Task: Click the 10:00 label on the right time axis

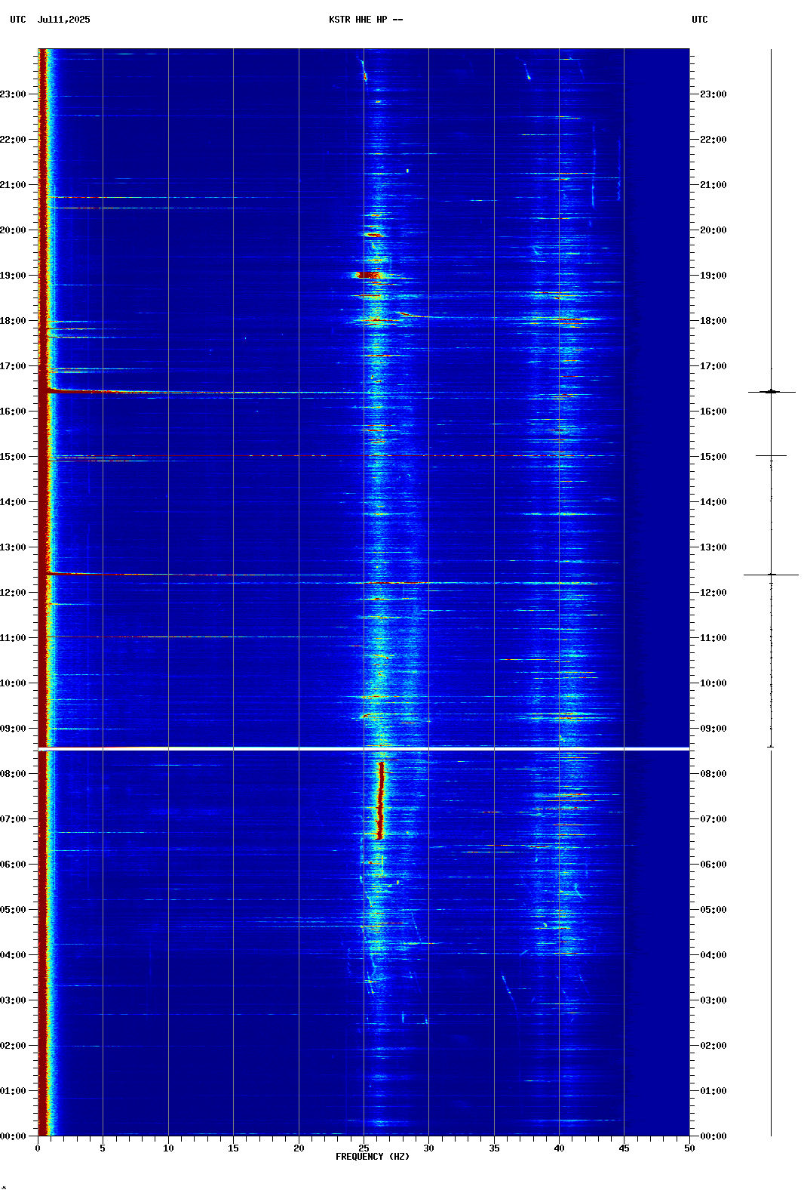Action: pyautogui.click(x=713, y=683)
